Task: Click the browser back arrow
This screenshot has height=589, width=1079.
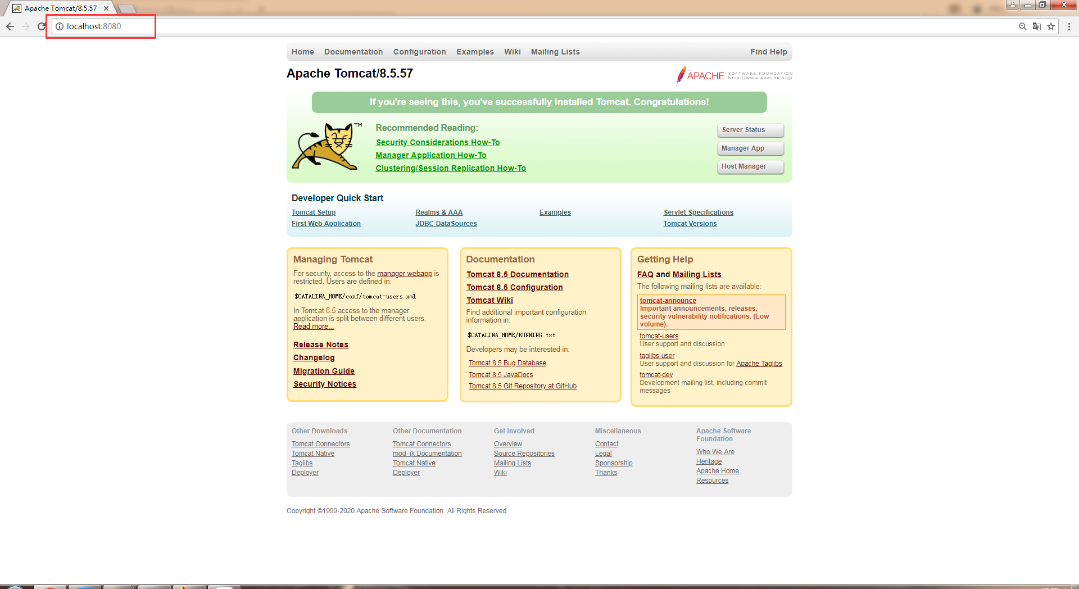Action: pyautogui.click(x=10, y=26)
